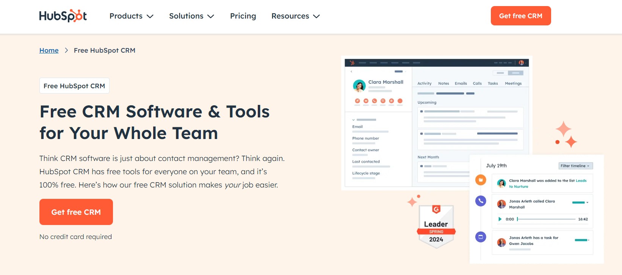Click Jonas Arleth's avatar on the call card

coord(501,204)
